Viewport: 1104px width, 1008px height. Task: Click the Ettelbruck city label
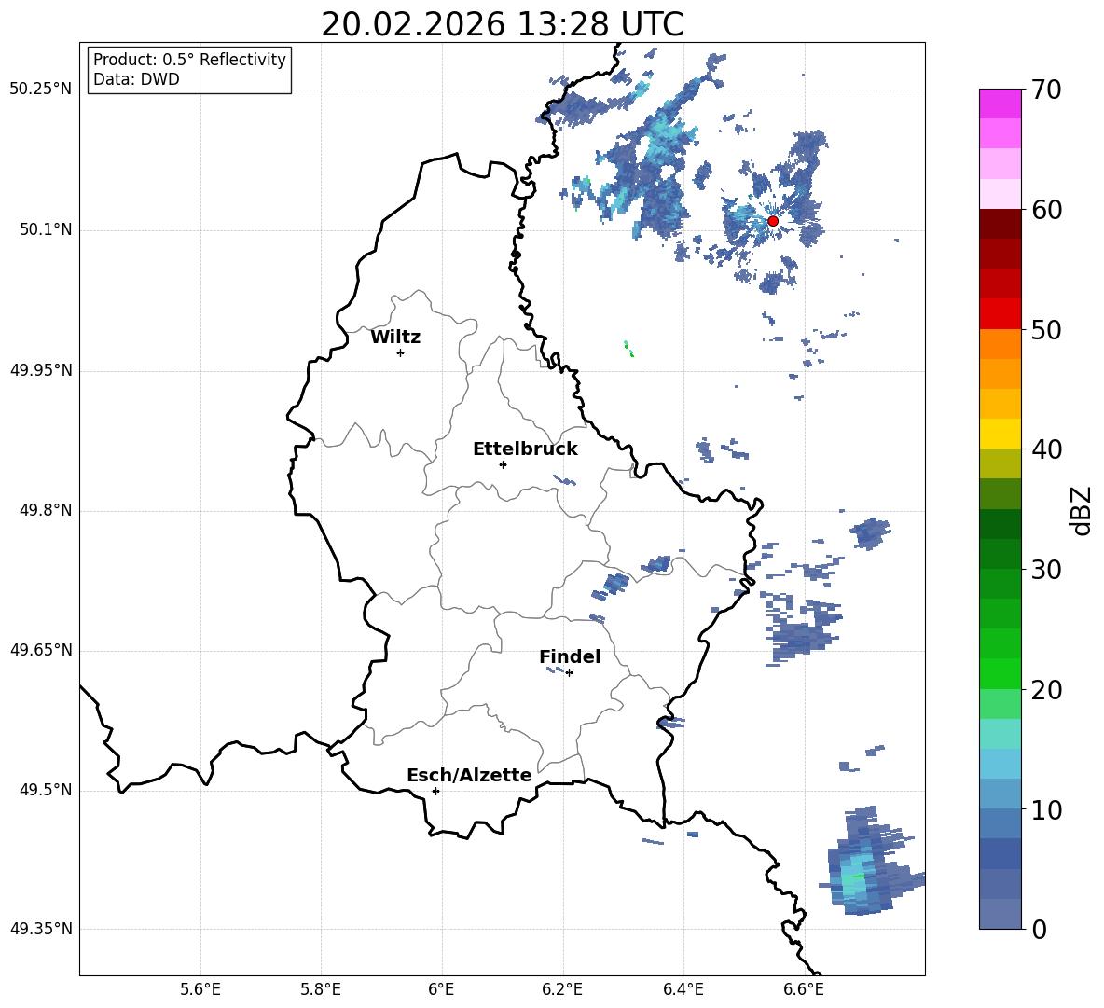[525, 449]
